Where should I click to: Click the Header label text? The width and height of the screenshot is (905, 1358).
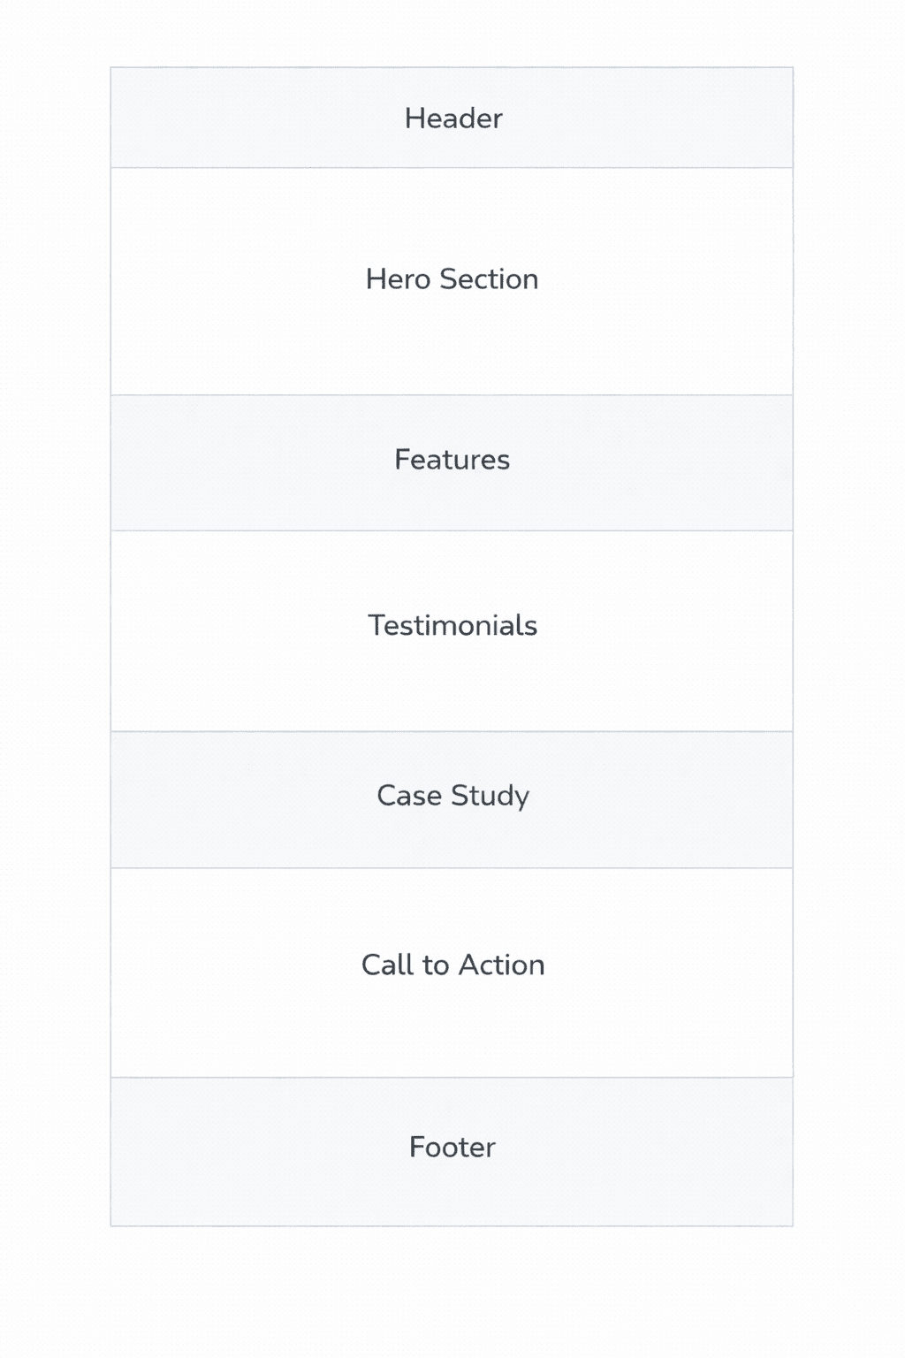coord(452,118)
